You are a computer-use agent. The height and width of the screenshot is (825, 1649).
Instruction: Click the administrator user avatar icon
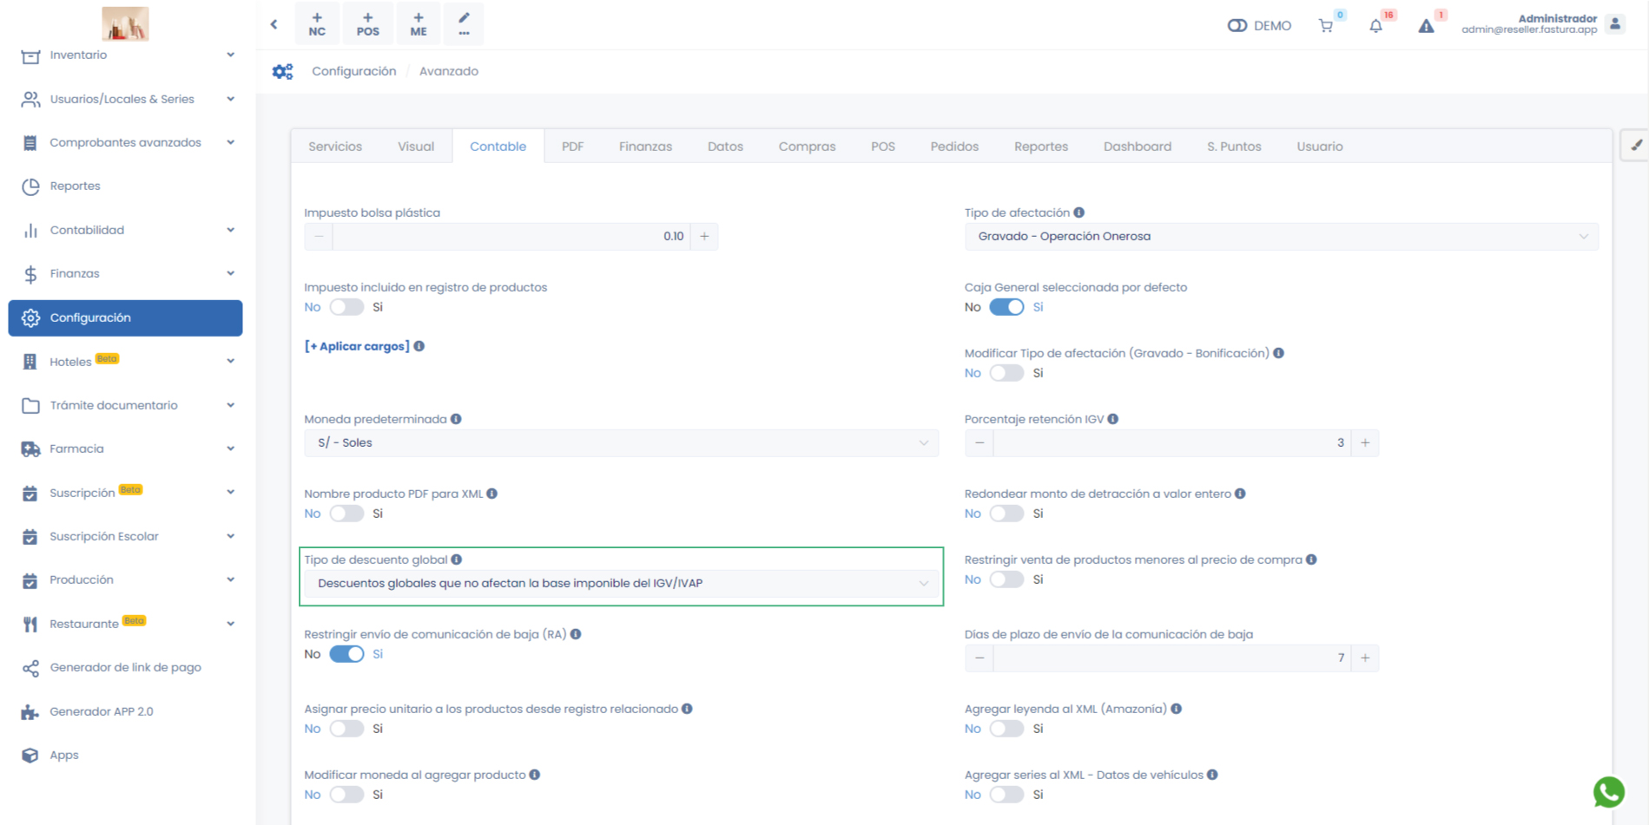tap(1615, 24)
